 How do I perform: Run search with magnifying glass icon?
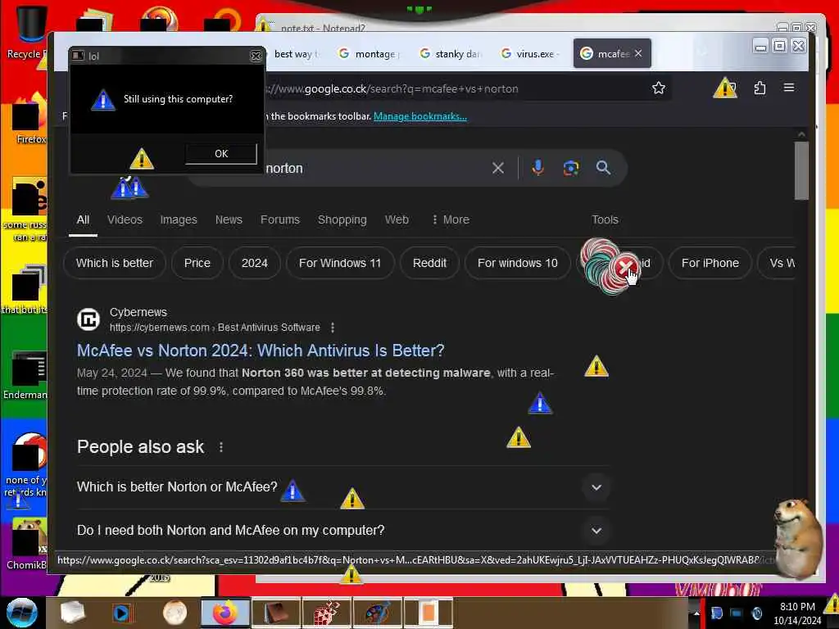tap(603, 168)
